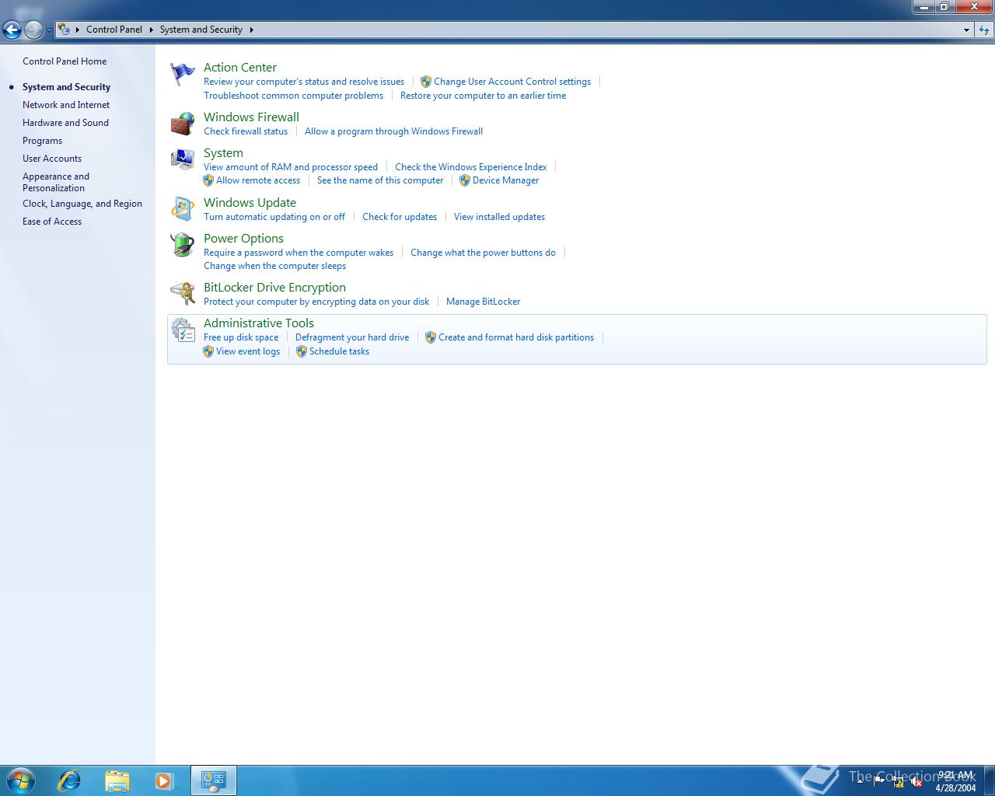Open Windows Media Player from taskbar
The height and width of the screenshot is (796, 995).
pyautogui.click(x=164, y=780)
